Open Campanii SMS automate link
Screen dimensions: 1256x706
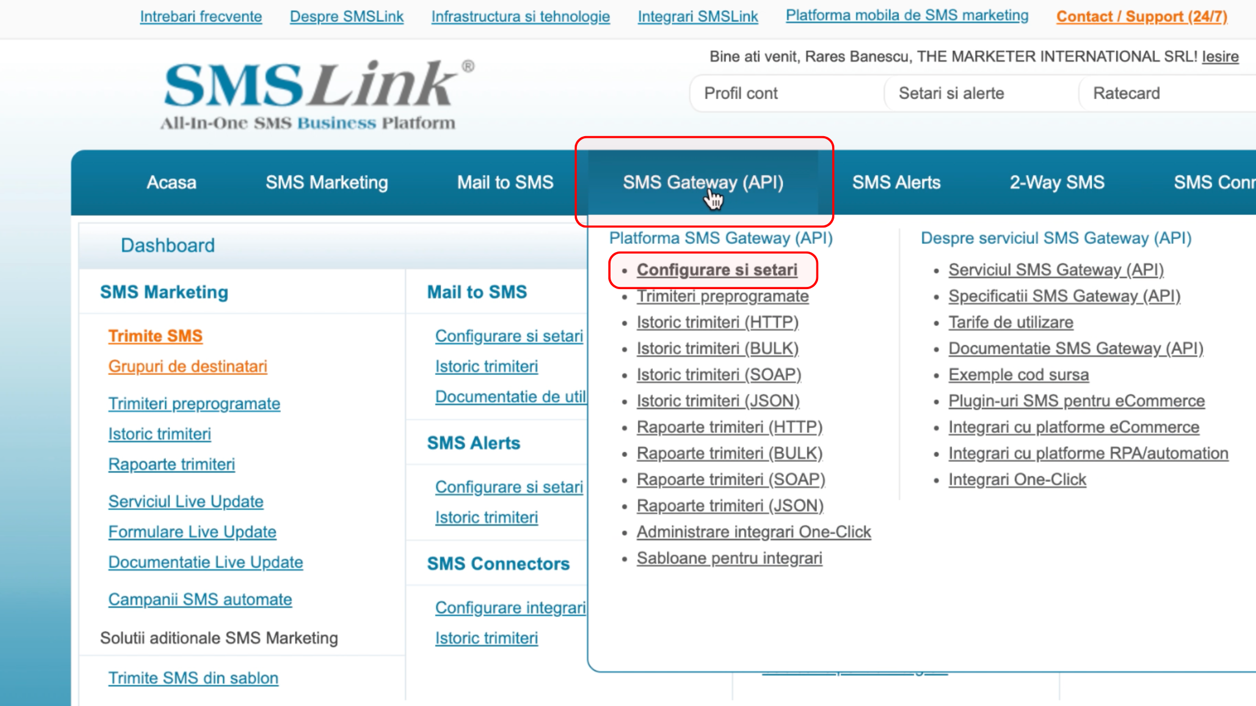tap(200, 600)
